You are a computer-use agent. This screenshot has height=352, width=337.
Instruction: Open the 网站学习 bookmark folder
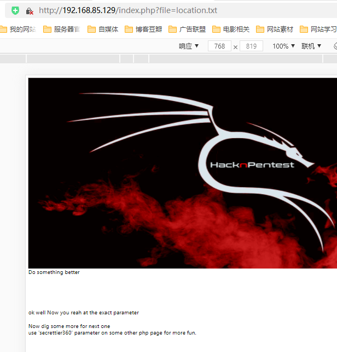[318, 29]
